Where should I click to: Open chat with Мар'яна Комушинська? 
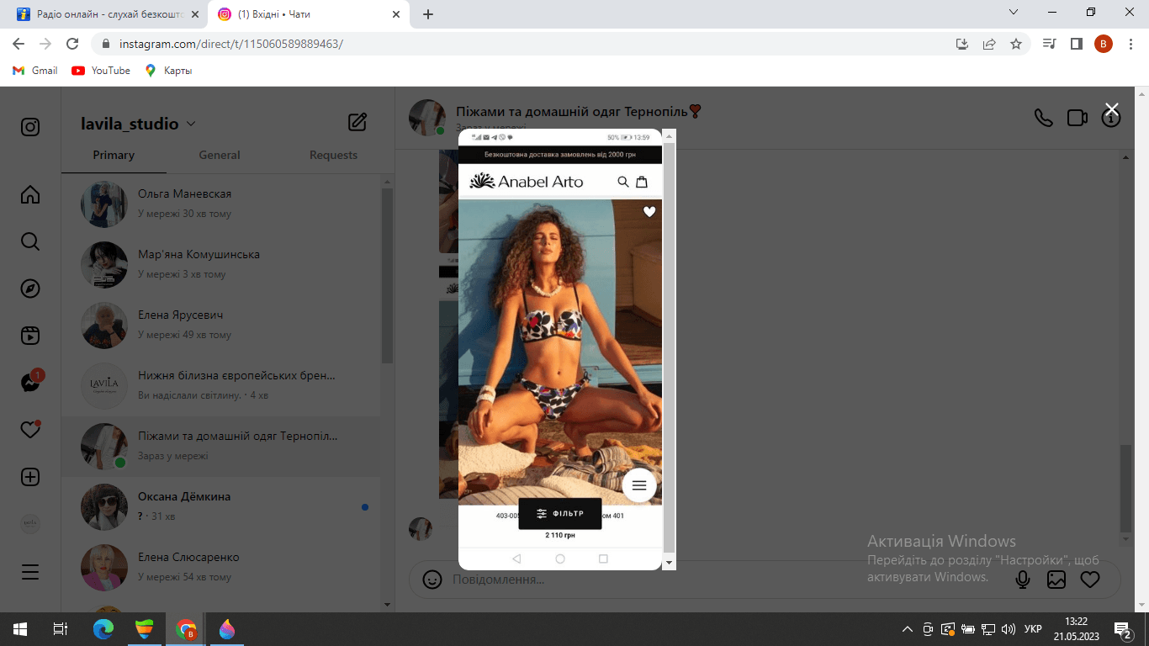point(221,264)
